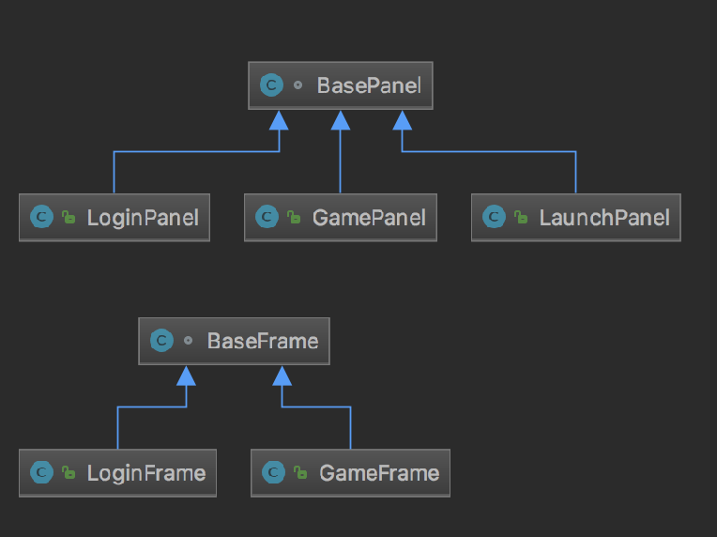Click the green lock icon on GamePanel
717x537 pixels.
point(294,218)
